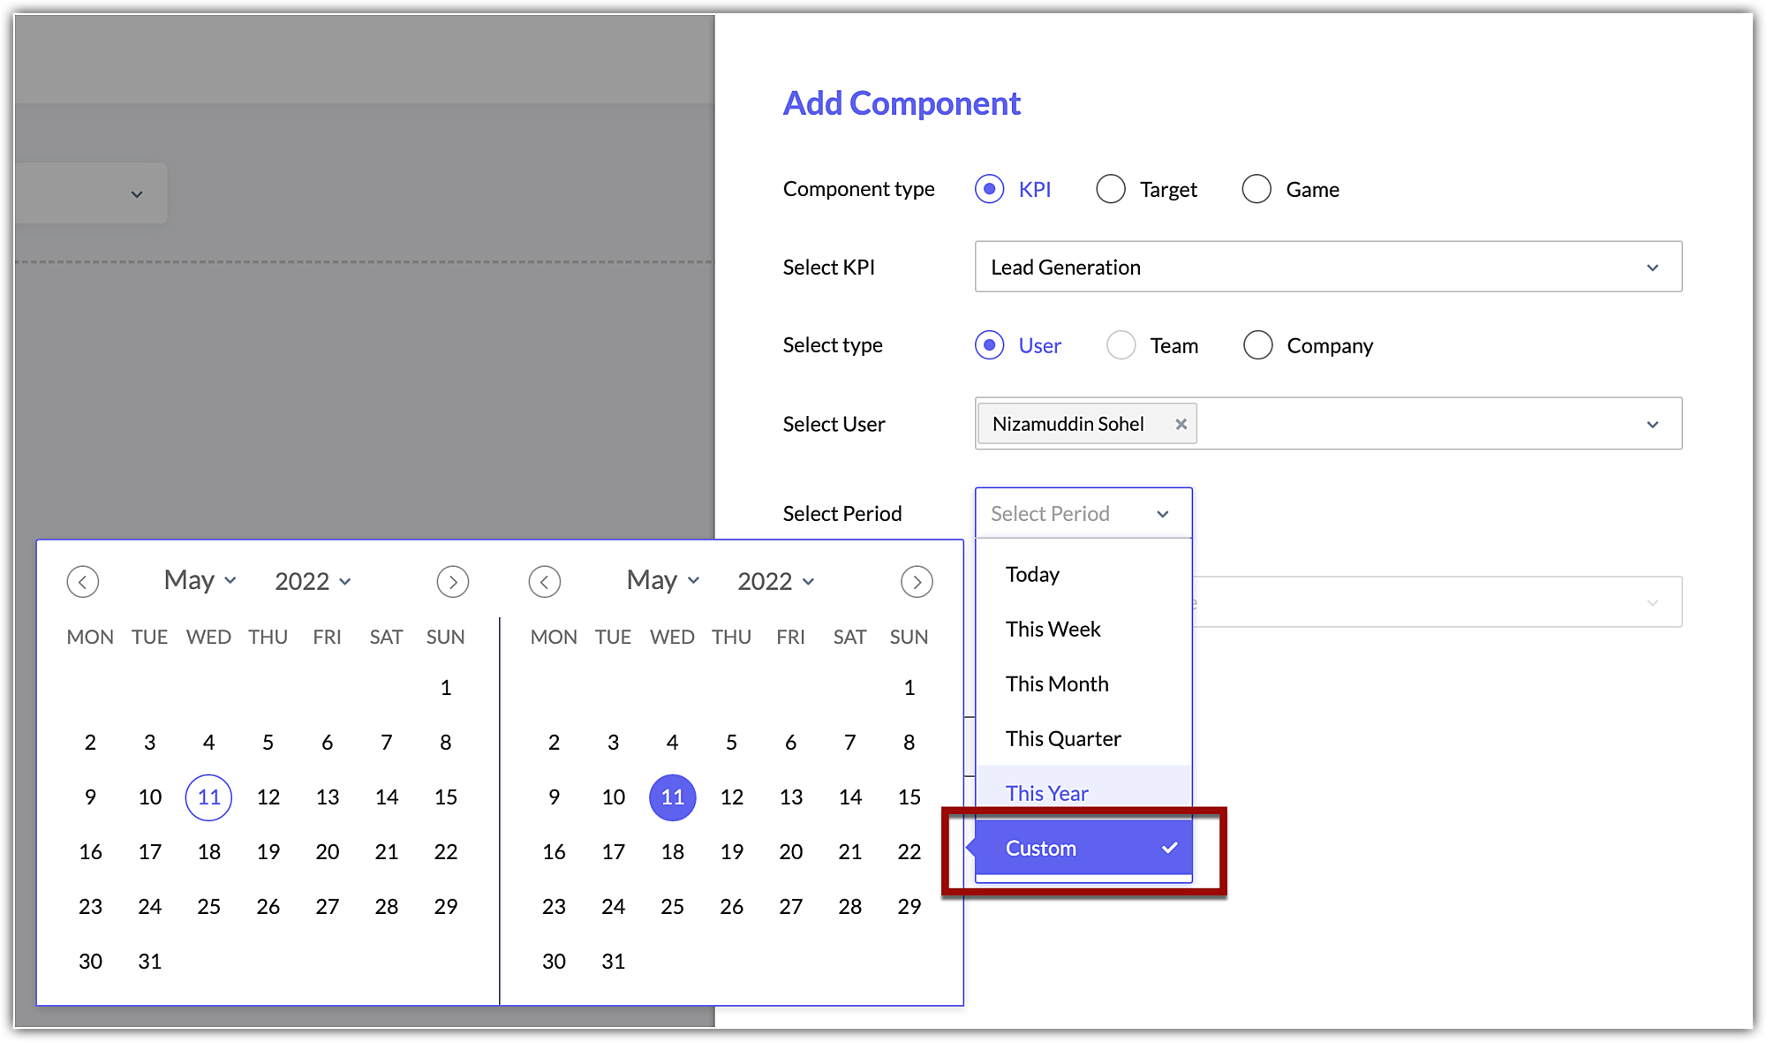
Task: Select the Target component type
Action: (x=1111, y=189)
